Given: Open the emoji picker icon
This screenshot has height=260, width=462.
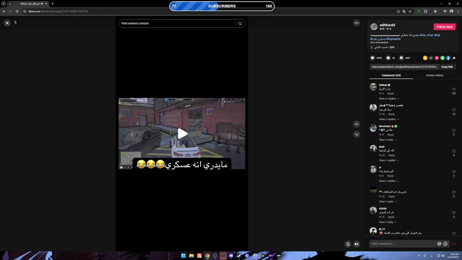Looking at the screenshot, I should coord(445,244).
